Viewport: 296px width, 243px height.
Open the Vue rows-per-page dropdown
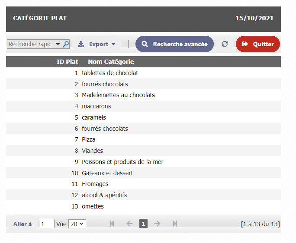point(77,224)
